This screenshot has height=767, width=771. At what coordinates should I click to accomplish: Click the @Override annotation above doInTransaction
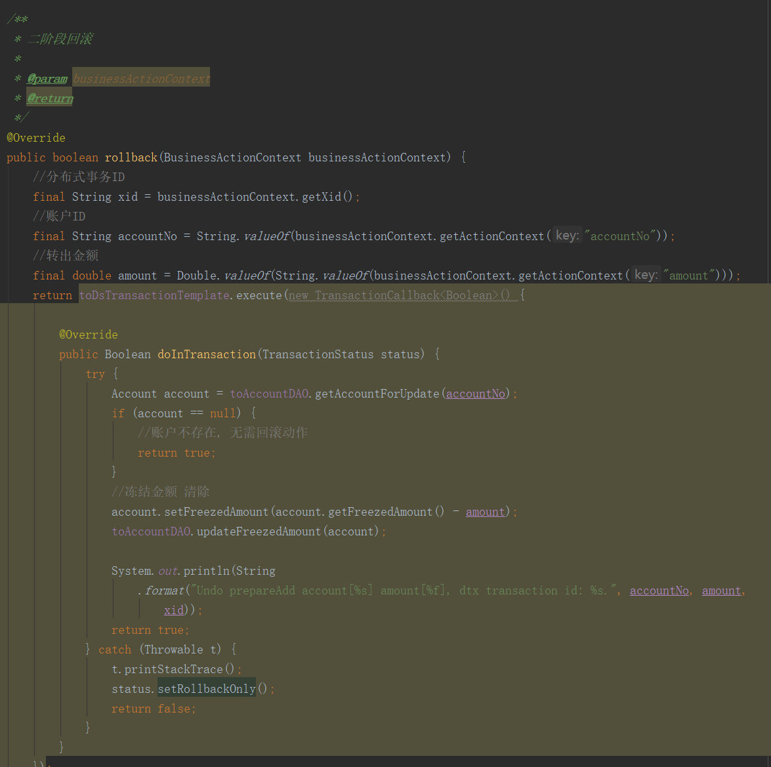pos(89,335)
